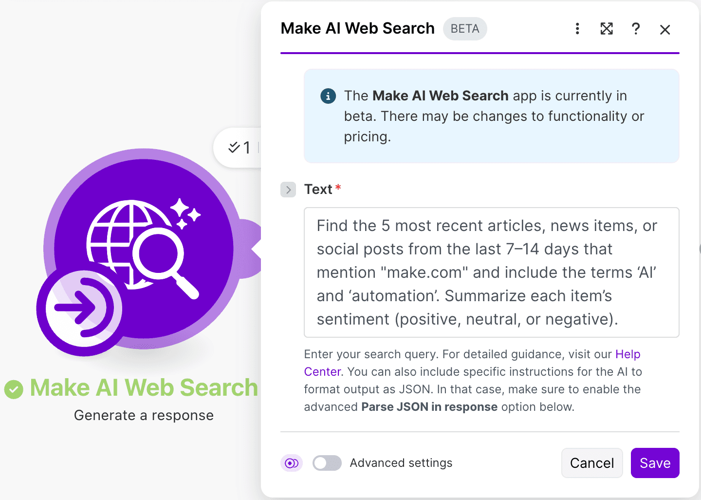Collapse the Text input section arrow
The height and width of the screenshot is (500, 701).
click(x=288, y=190)
